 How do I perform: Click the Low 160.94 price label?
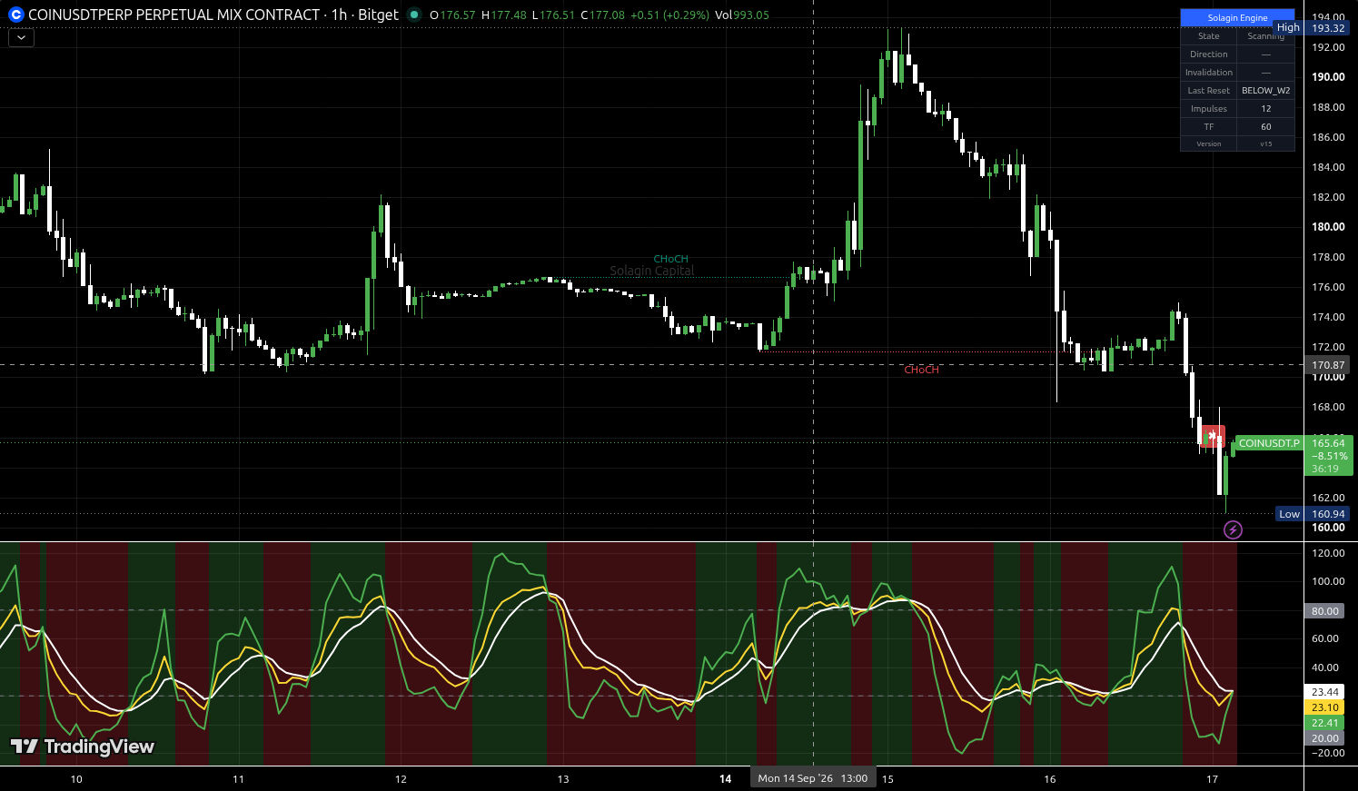(x=1313, y=514)
